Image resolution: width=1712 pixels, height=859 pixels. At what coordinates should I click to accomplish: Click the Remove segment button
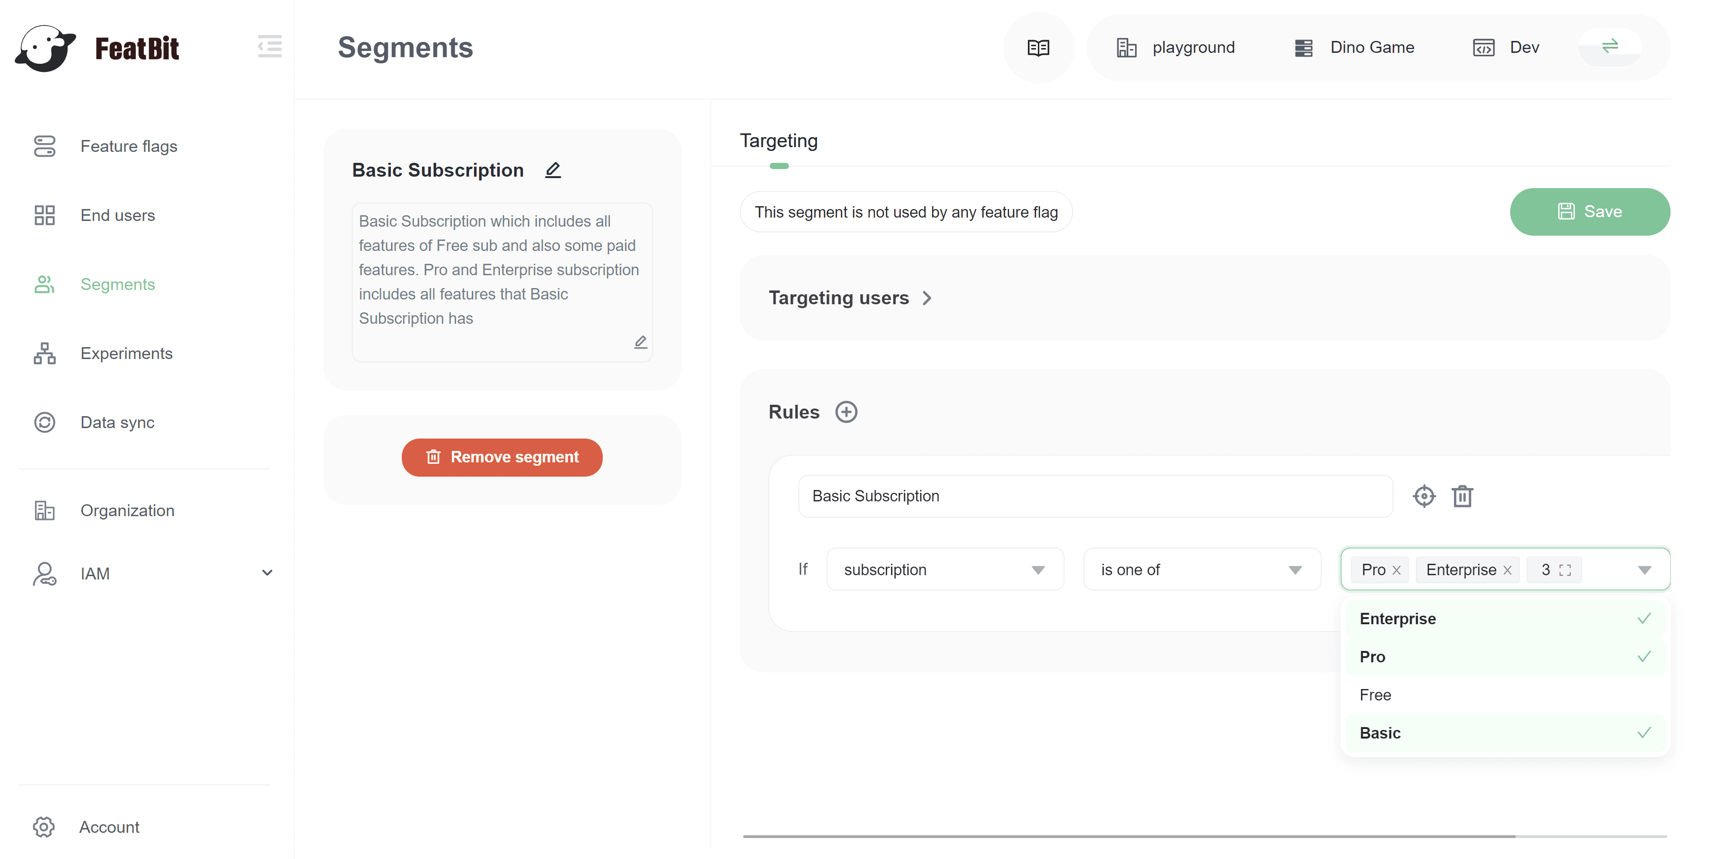pyautogui.click(x=502, y=457)
